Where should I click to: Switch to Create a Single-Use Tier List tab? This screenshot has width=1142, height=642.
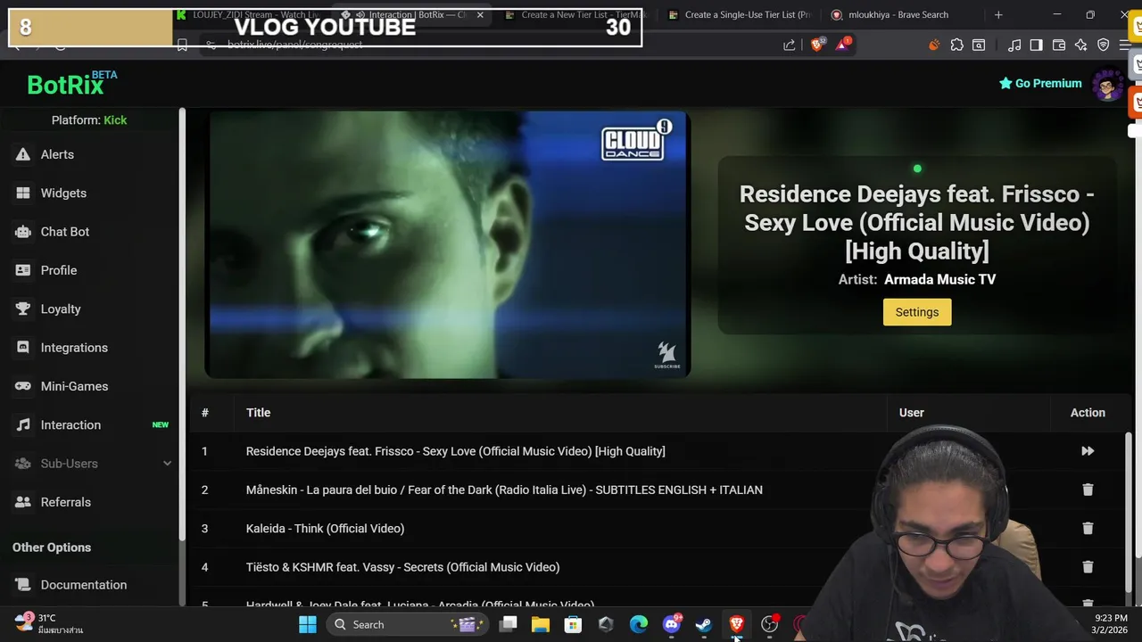click(741, 14)
